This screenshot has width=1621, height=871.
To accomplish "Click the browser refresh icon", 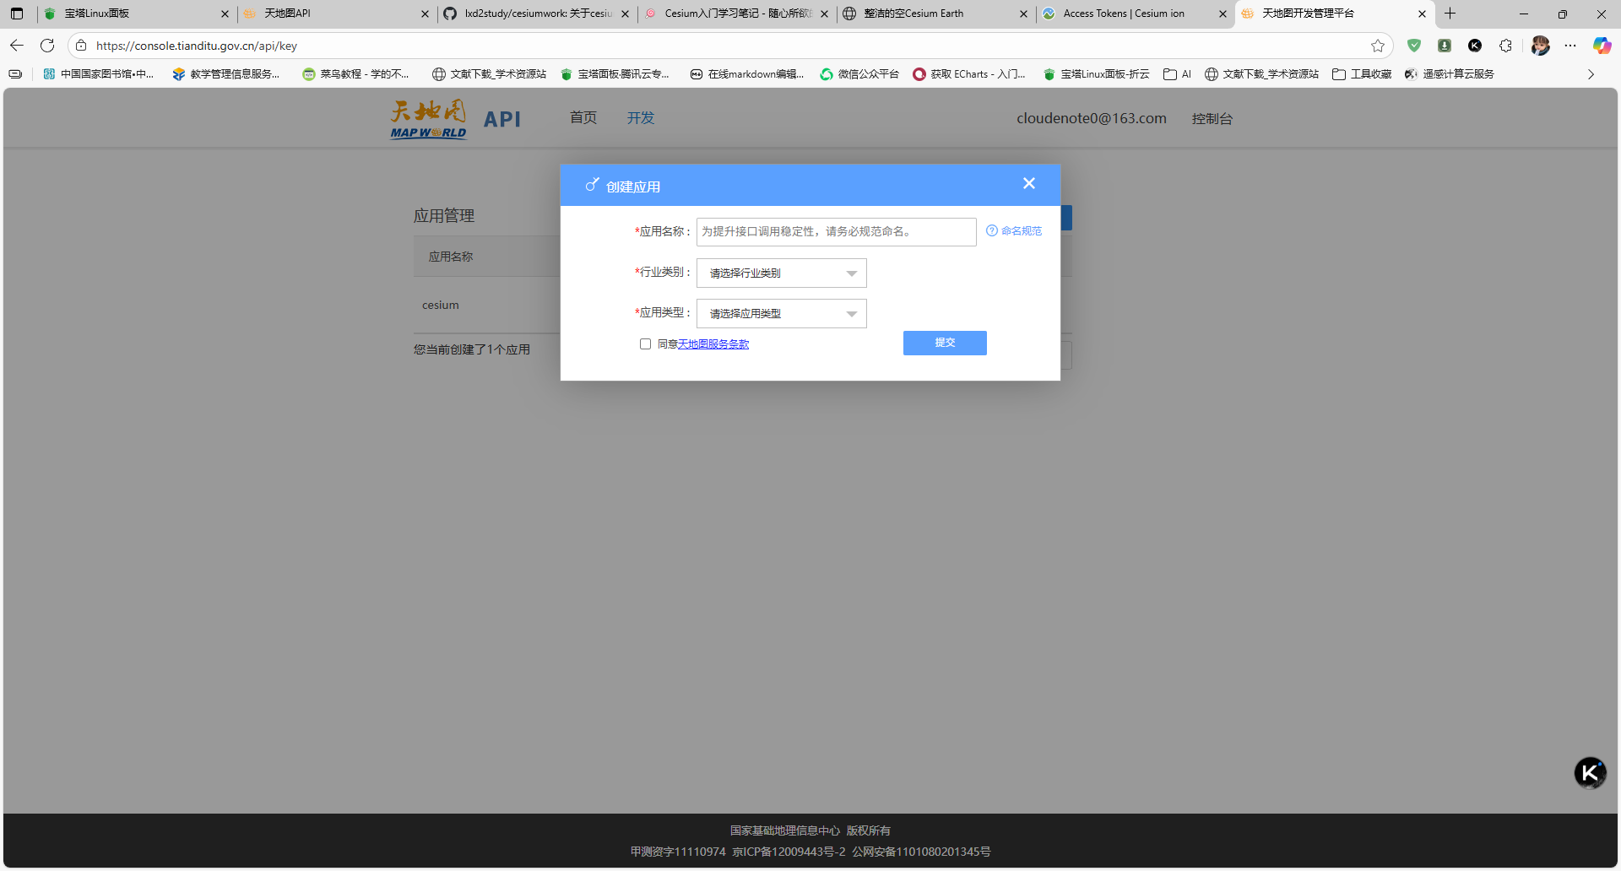I will pyautogui.click(x=47, y=46).
